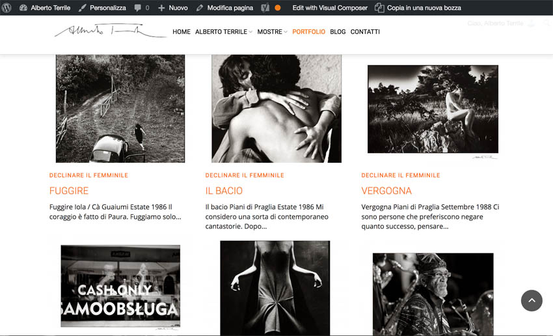Click the comments bubble icon
Viewport: 553px width, 336px height.
click(x=139, y=8)
